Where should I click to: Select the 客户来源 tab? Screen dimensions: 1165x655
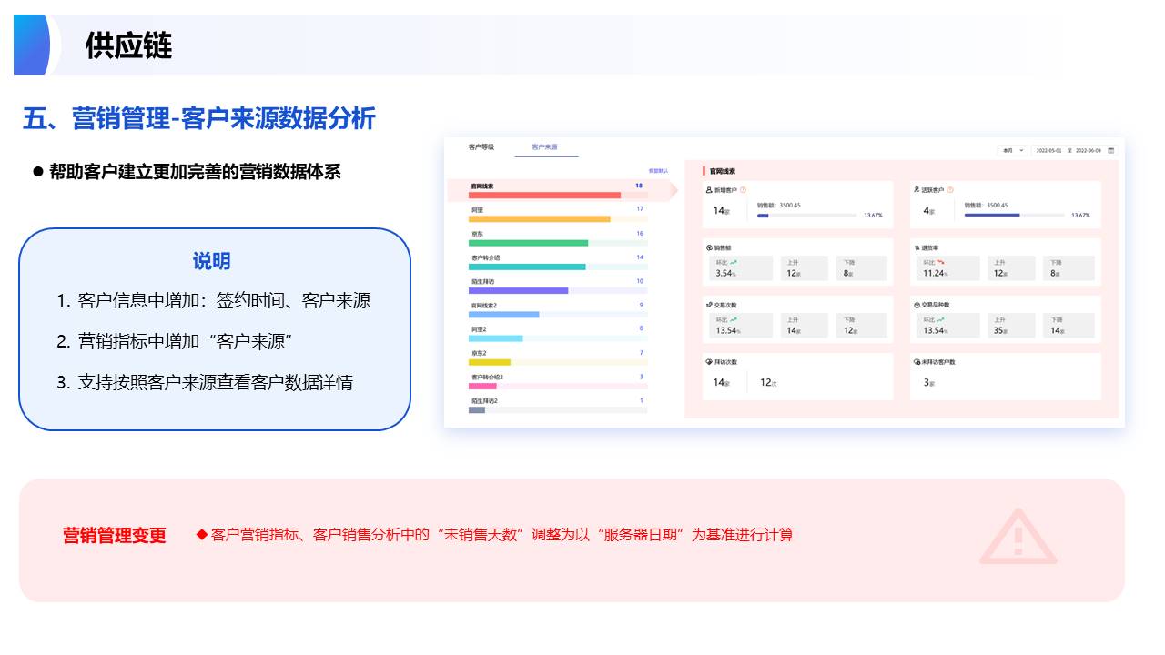click(x=544, y=146)
